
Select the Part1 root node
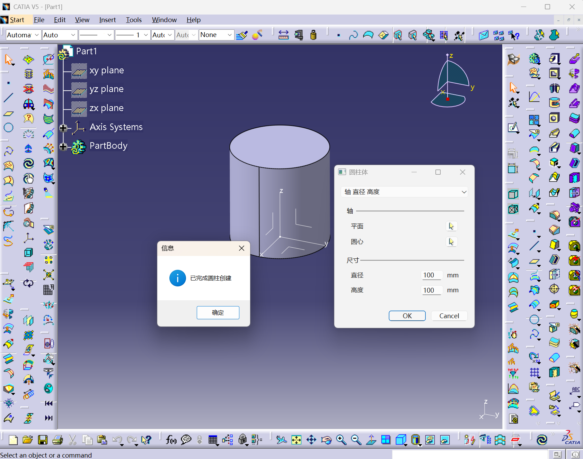87,51
